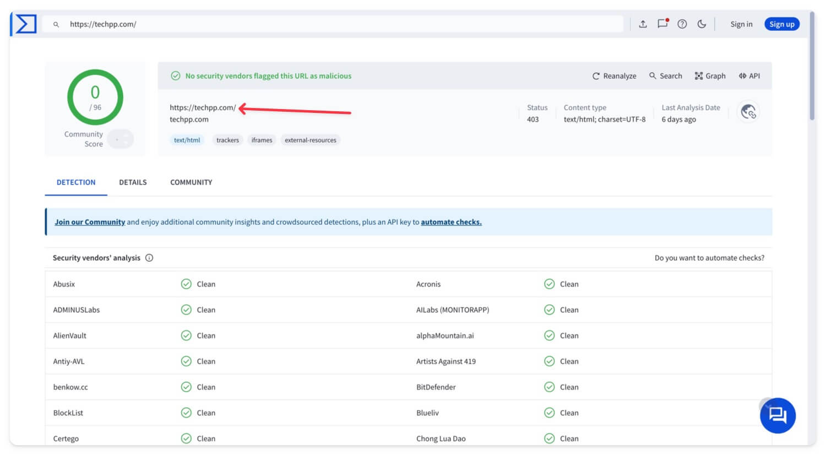Click the BitDefender vendor name
The image size is (826, 455).
[436, 387]
